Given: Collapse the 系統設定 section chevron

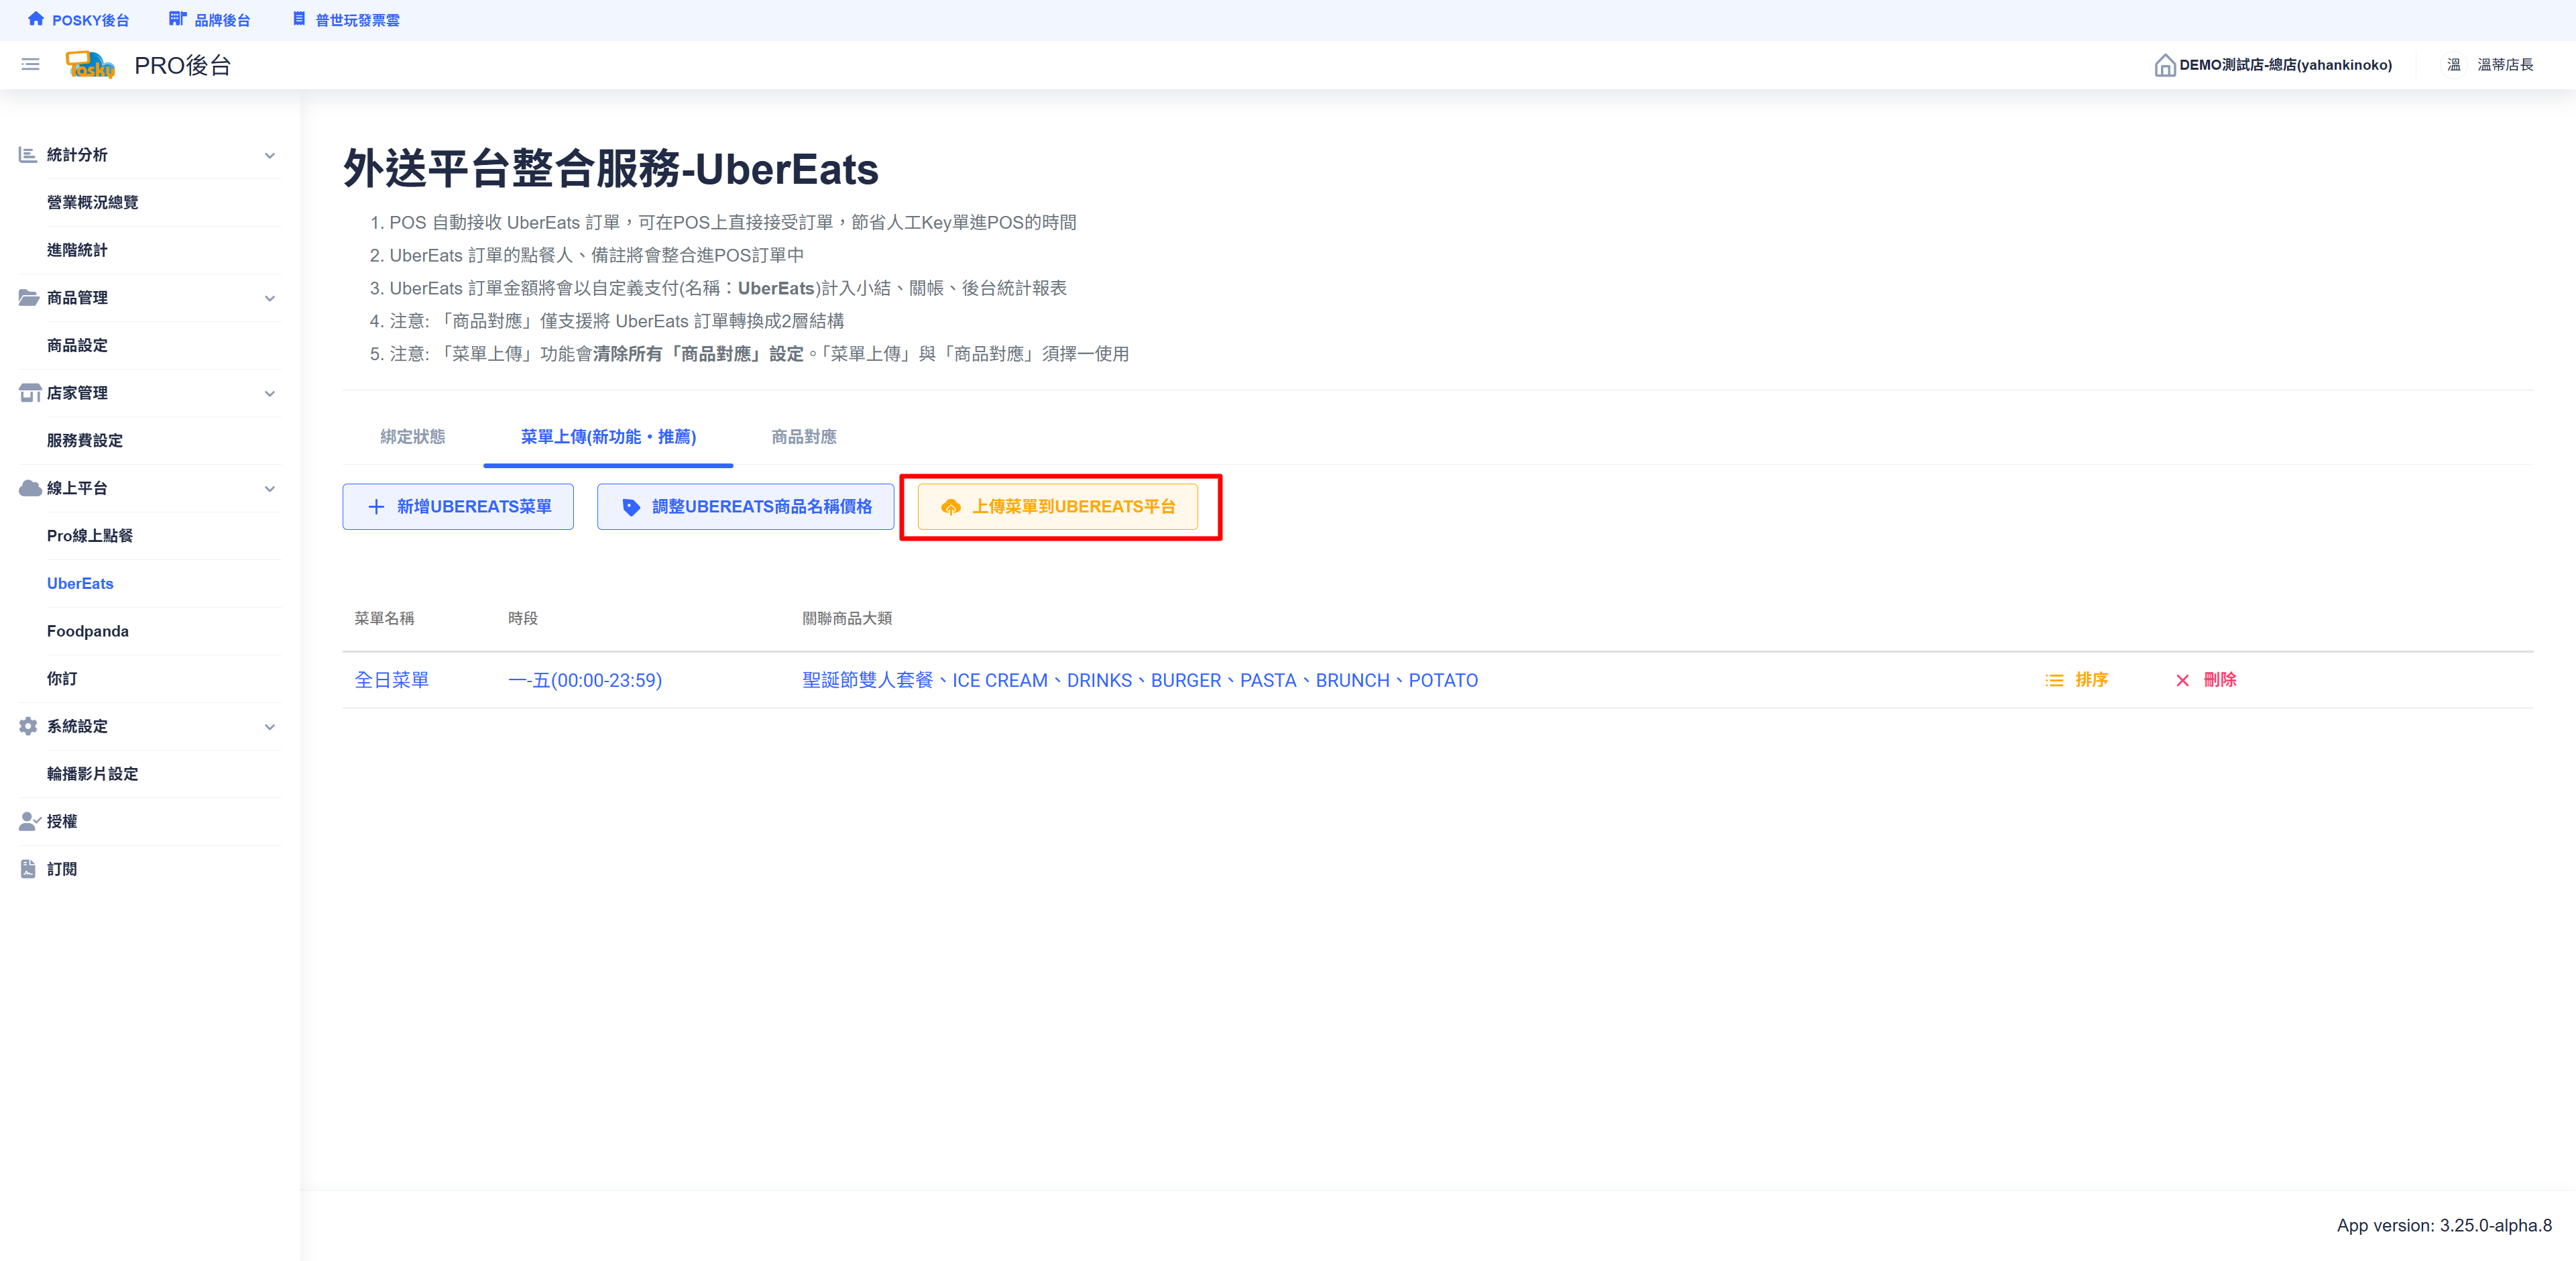Looking at the screenshot, I should click(269, 727).
